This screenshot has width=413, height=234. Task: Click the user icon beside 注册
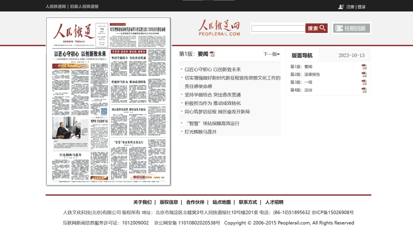341,7
